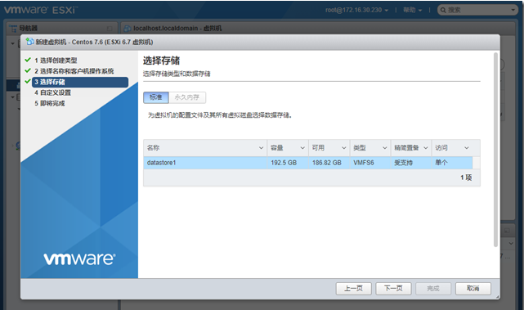Cancel the wizard with 取消
The width and height of the screenshot is (524, 310).
(x=472, y=288)
